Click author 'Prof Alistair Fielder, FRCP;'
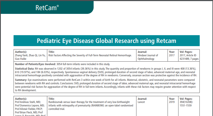The image size is (213, 116). pyautogui.click(x=29, y=109)
